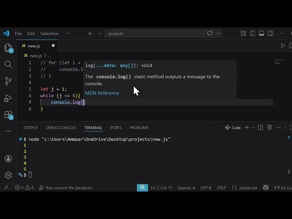Click Run current file (projects) in status bar
292x219 pixels.
pyautogui.click(x=66, y=188)
